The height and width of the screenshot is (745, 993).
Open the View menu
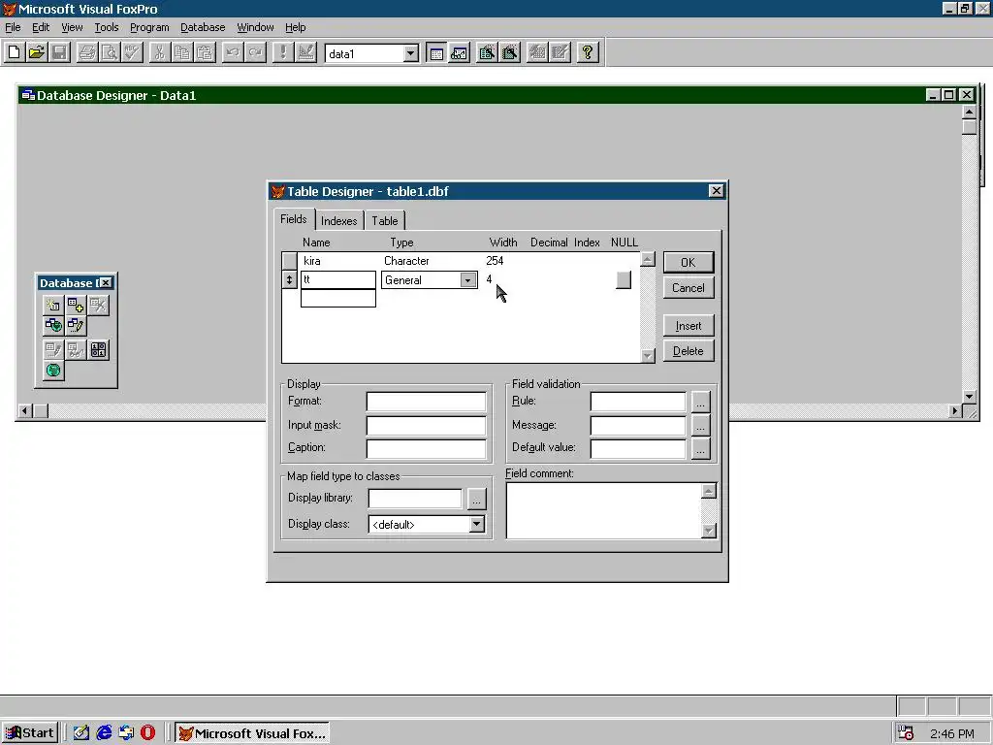coord(72,27)
